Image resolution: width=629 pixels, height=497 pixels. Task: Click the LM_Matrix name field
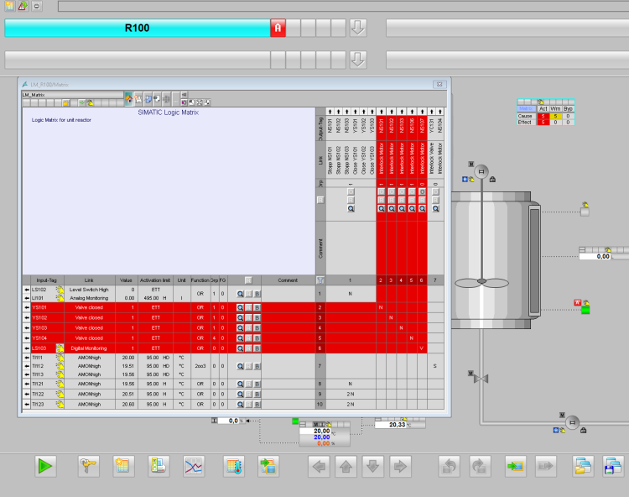pos(72,95)
